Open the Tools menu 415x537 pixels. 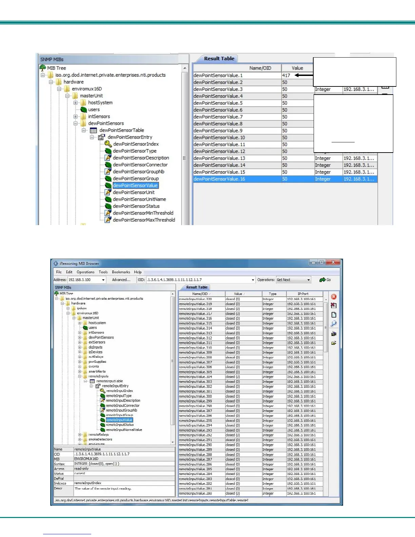(x=103, y=272)
